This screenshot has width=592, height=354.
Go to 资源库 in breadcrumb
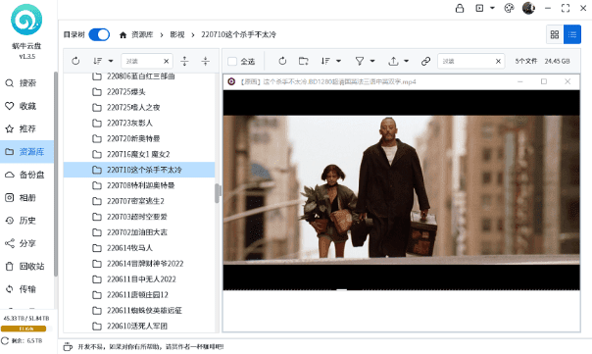[x=142, y=34]
